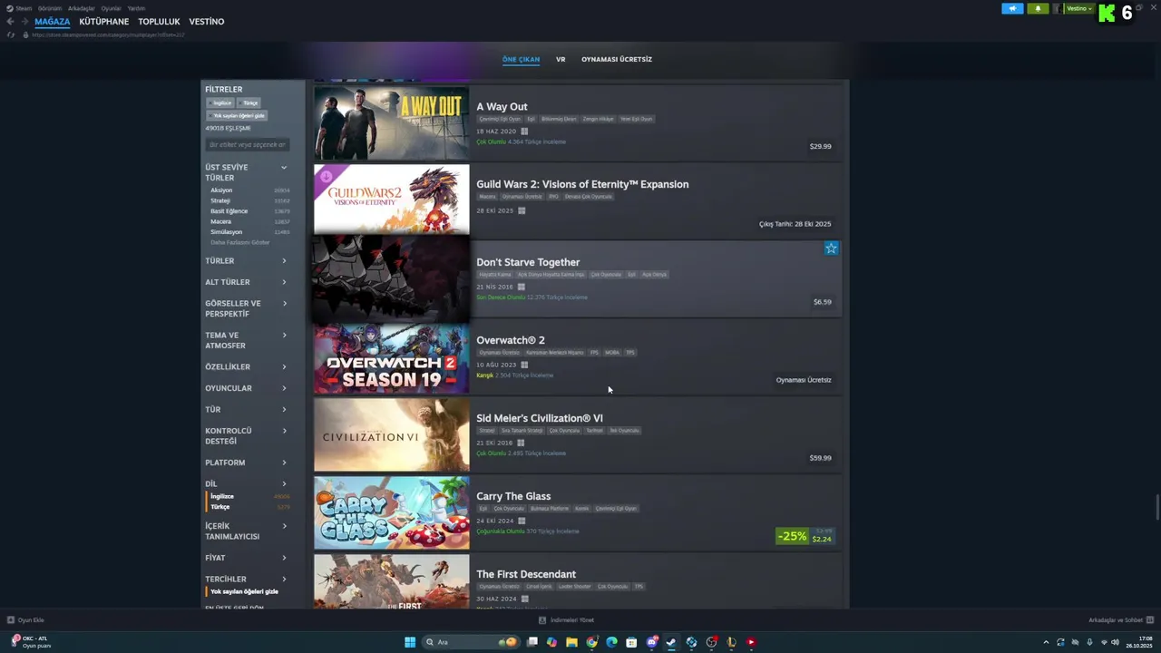Open the blue announcements megaphone button
1161x653 pixels.
(1012, 8)
